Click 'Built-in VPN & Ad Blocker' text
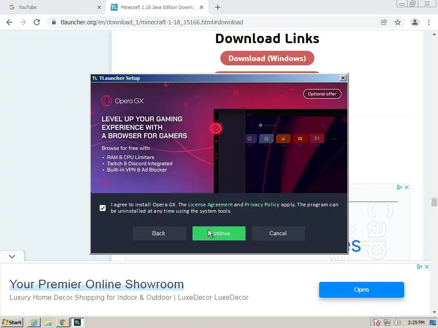The height and width of the screenshot is (328, 438). [x=137, y=170]
